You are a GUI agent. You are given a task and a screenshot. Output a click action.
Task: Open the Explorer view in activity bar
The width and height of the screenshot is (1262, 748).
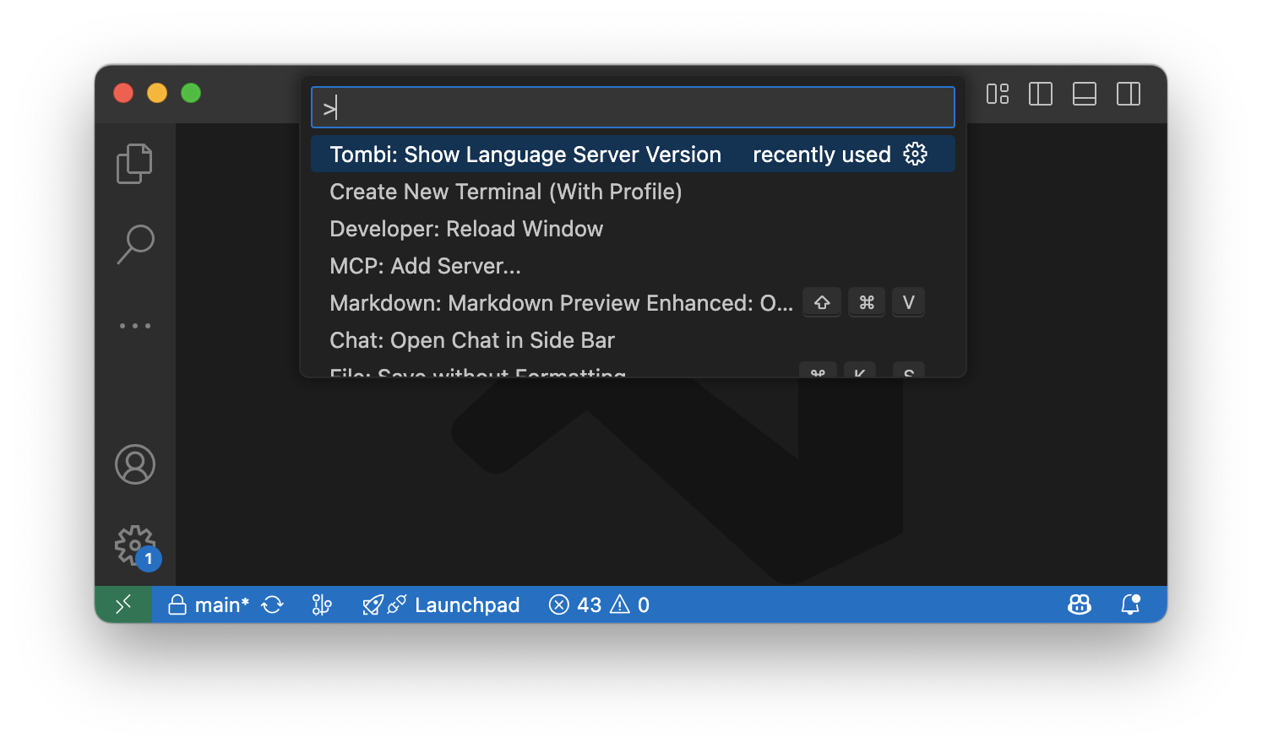tap(134, 163)
